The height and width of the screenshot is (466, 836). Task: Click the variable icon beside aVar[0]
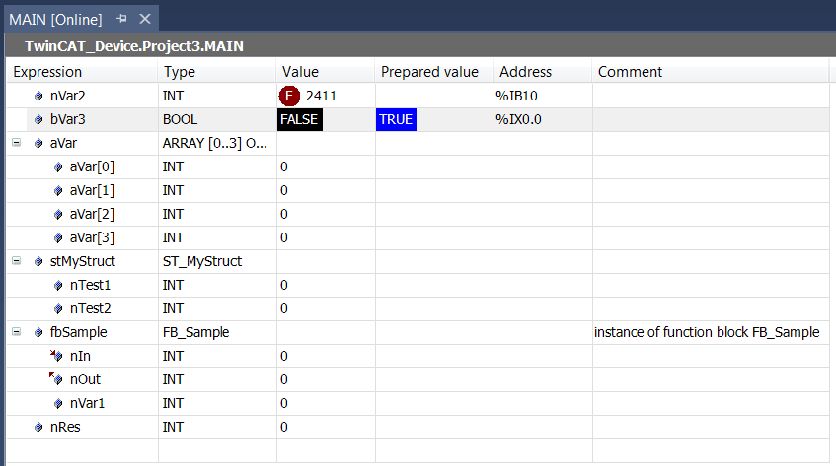(58, 167)
